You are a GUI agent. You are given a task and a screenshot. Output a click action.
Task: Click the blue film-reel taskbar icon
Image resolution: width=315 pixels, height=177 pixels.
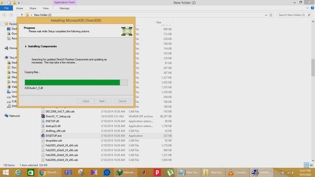107,173
